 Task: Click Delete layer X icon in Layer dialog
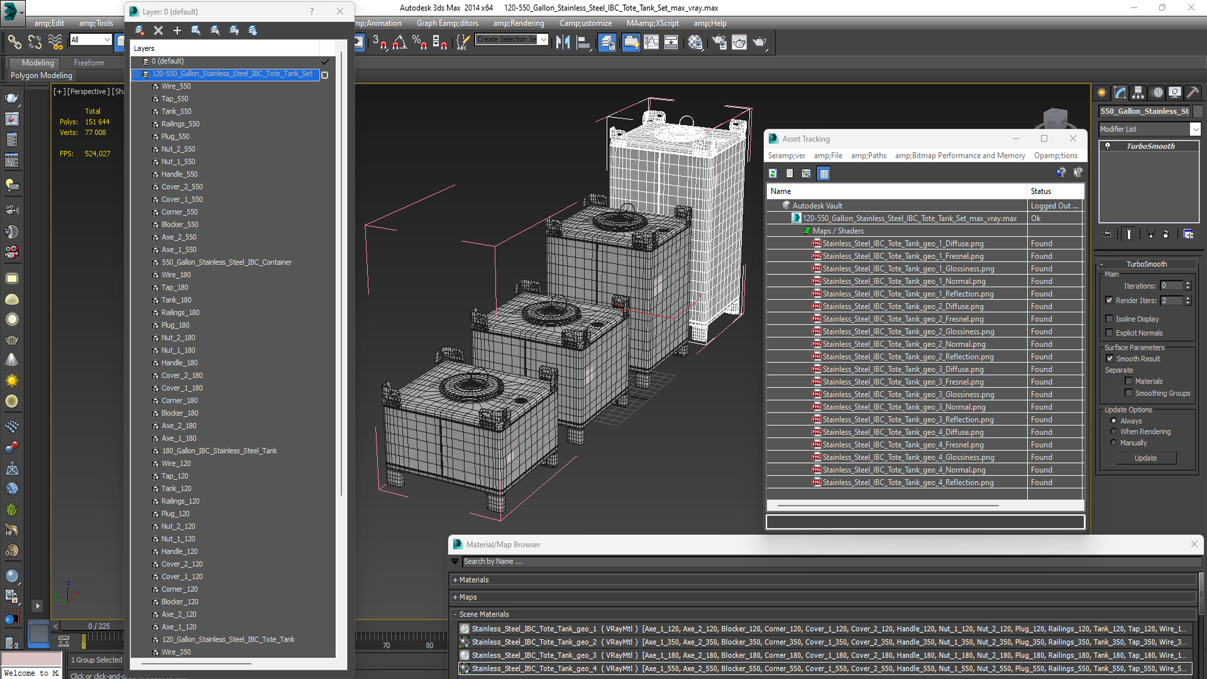158,30
